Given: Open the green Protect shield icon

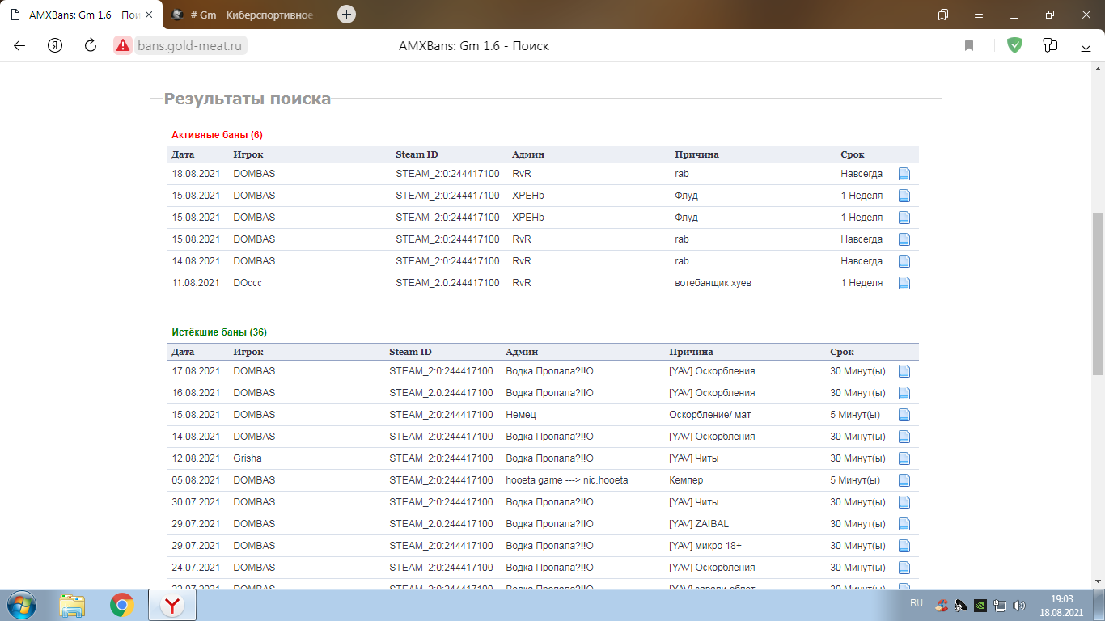Looking at the screenshot, I should click(x=1014, y=46).
